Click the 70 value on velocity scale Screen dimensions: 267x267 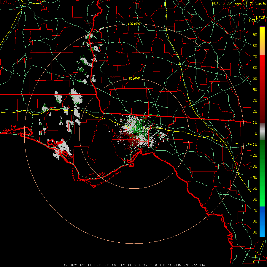click(x=255, y=57)
